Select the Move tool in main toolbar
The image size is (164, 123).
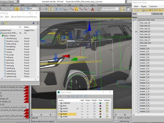pos(17,9)
